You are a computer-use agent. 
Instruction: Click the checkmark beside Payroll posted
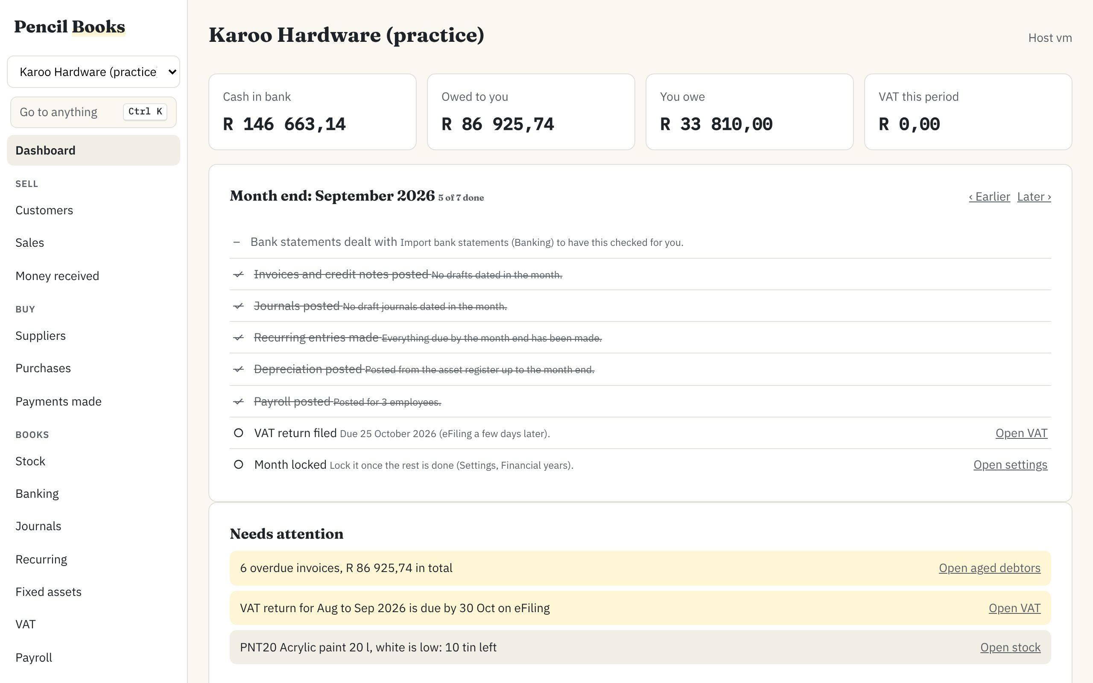(239, 402)
